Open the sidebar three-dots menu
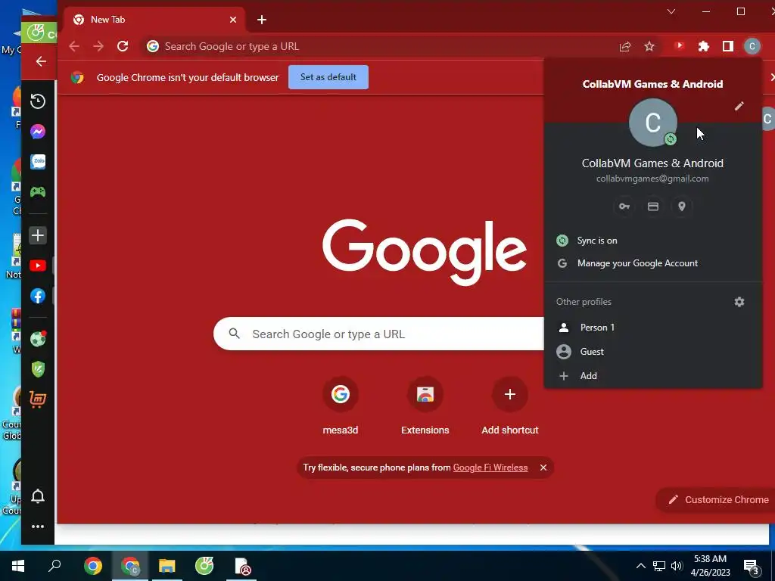The height and width of the screenshot is (581, 775). (x=38, y=527)
